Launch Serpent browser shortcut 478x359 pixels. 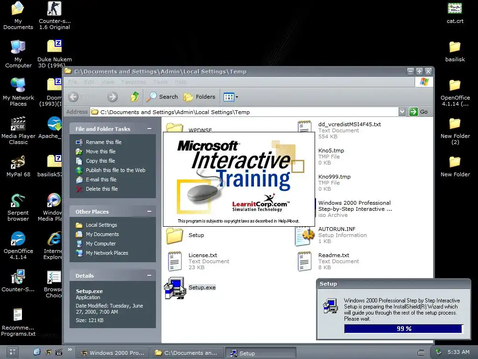click(x=18, y=207)
